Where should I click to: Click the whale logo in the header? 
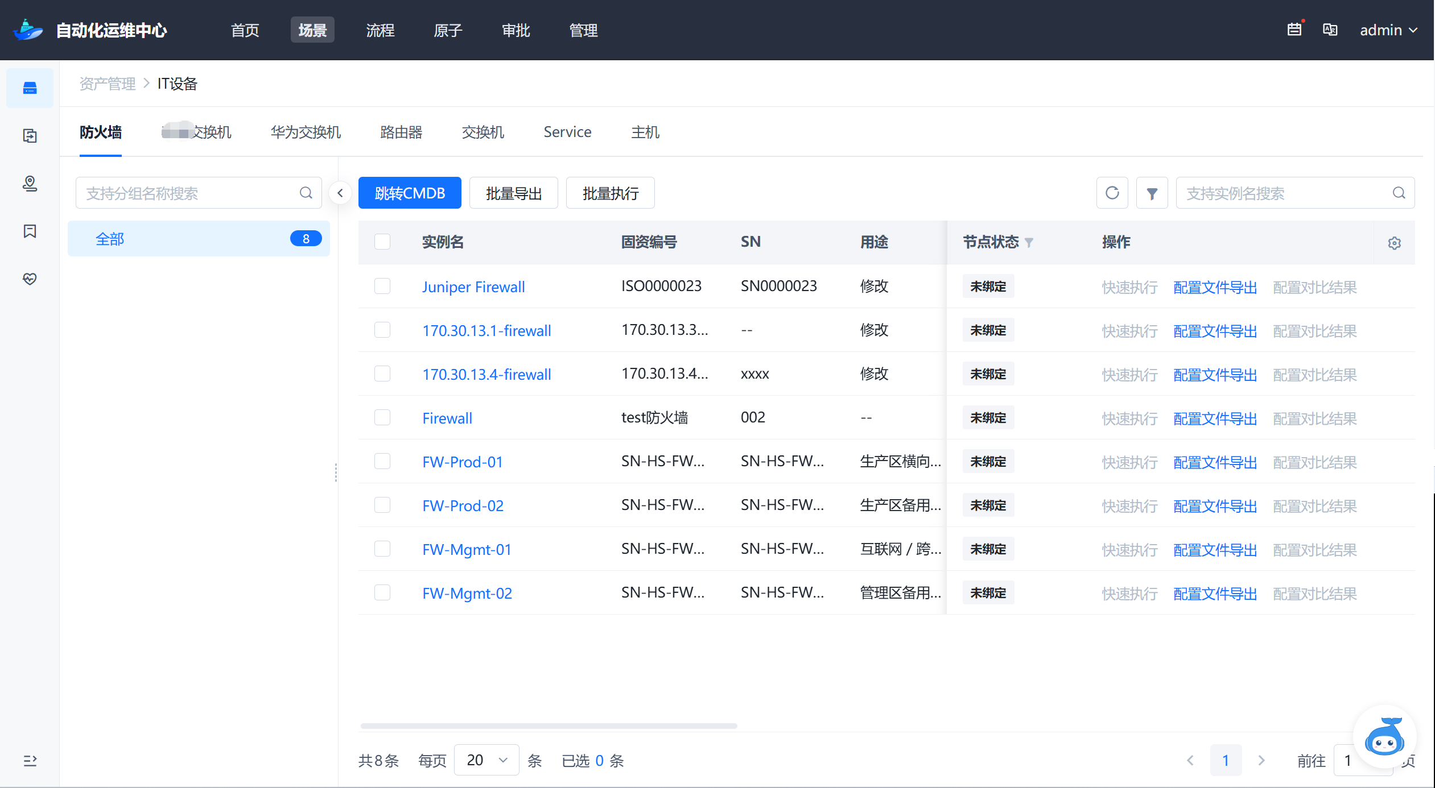point(28,30)
